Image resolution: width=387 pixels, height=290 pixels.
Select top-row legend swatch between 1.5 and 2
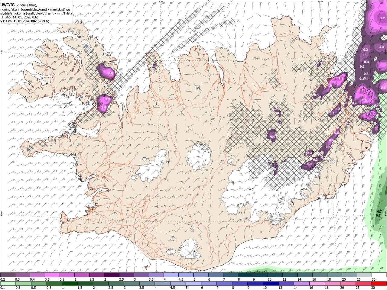(x=97, y=275)
